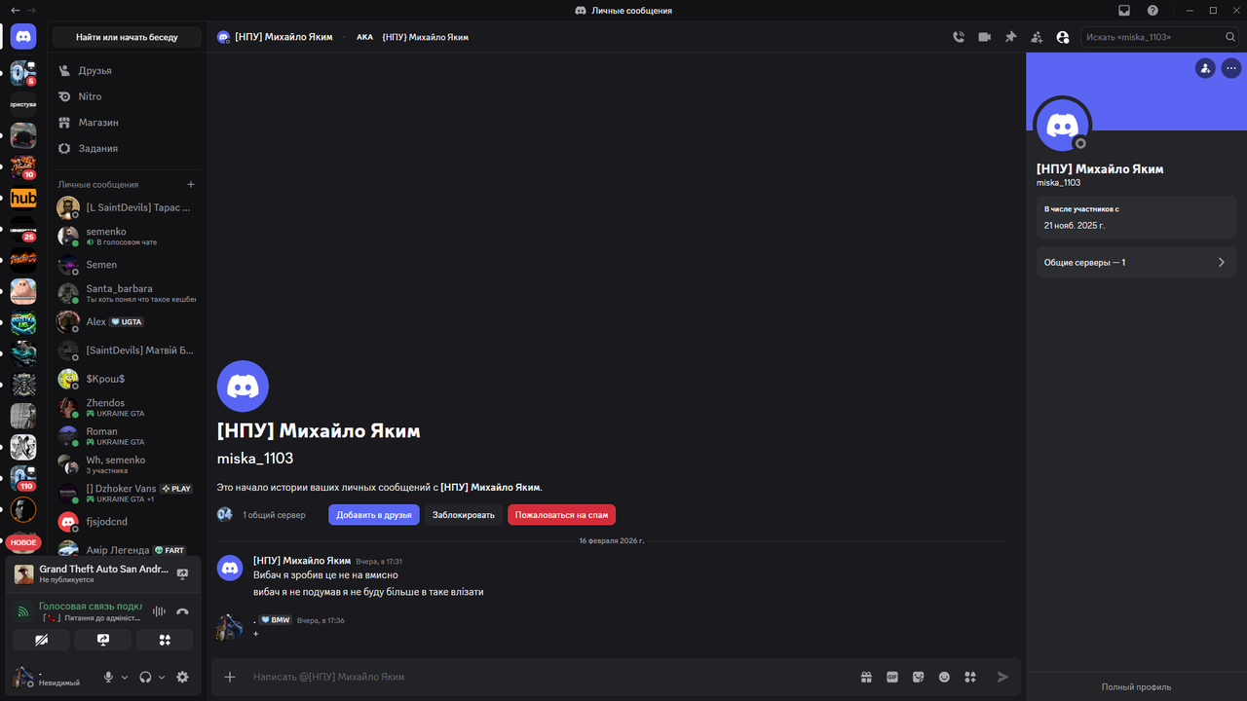Open the large profile avatar in side panel

pos(1062,125)
